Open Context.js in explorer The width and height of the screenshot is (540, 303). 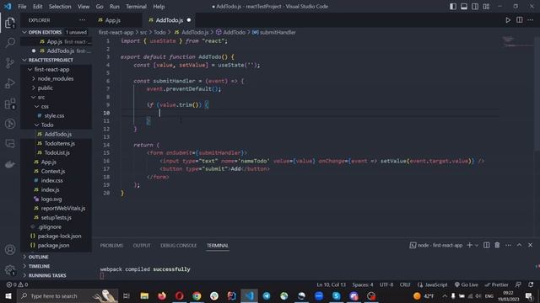[56, 172]
